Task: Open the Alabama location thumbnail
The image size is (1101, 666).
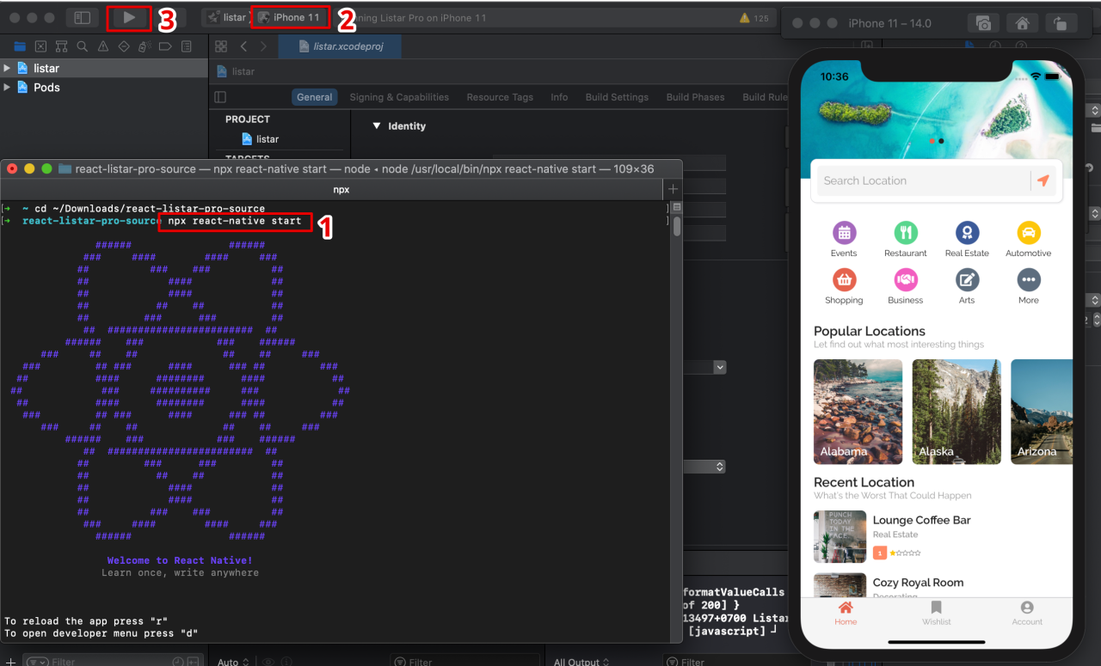Action: (x=858, y=412)
